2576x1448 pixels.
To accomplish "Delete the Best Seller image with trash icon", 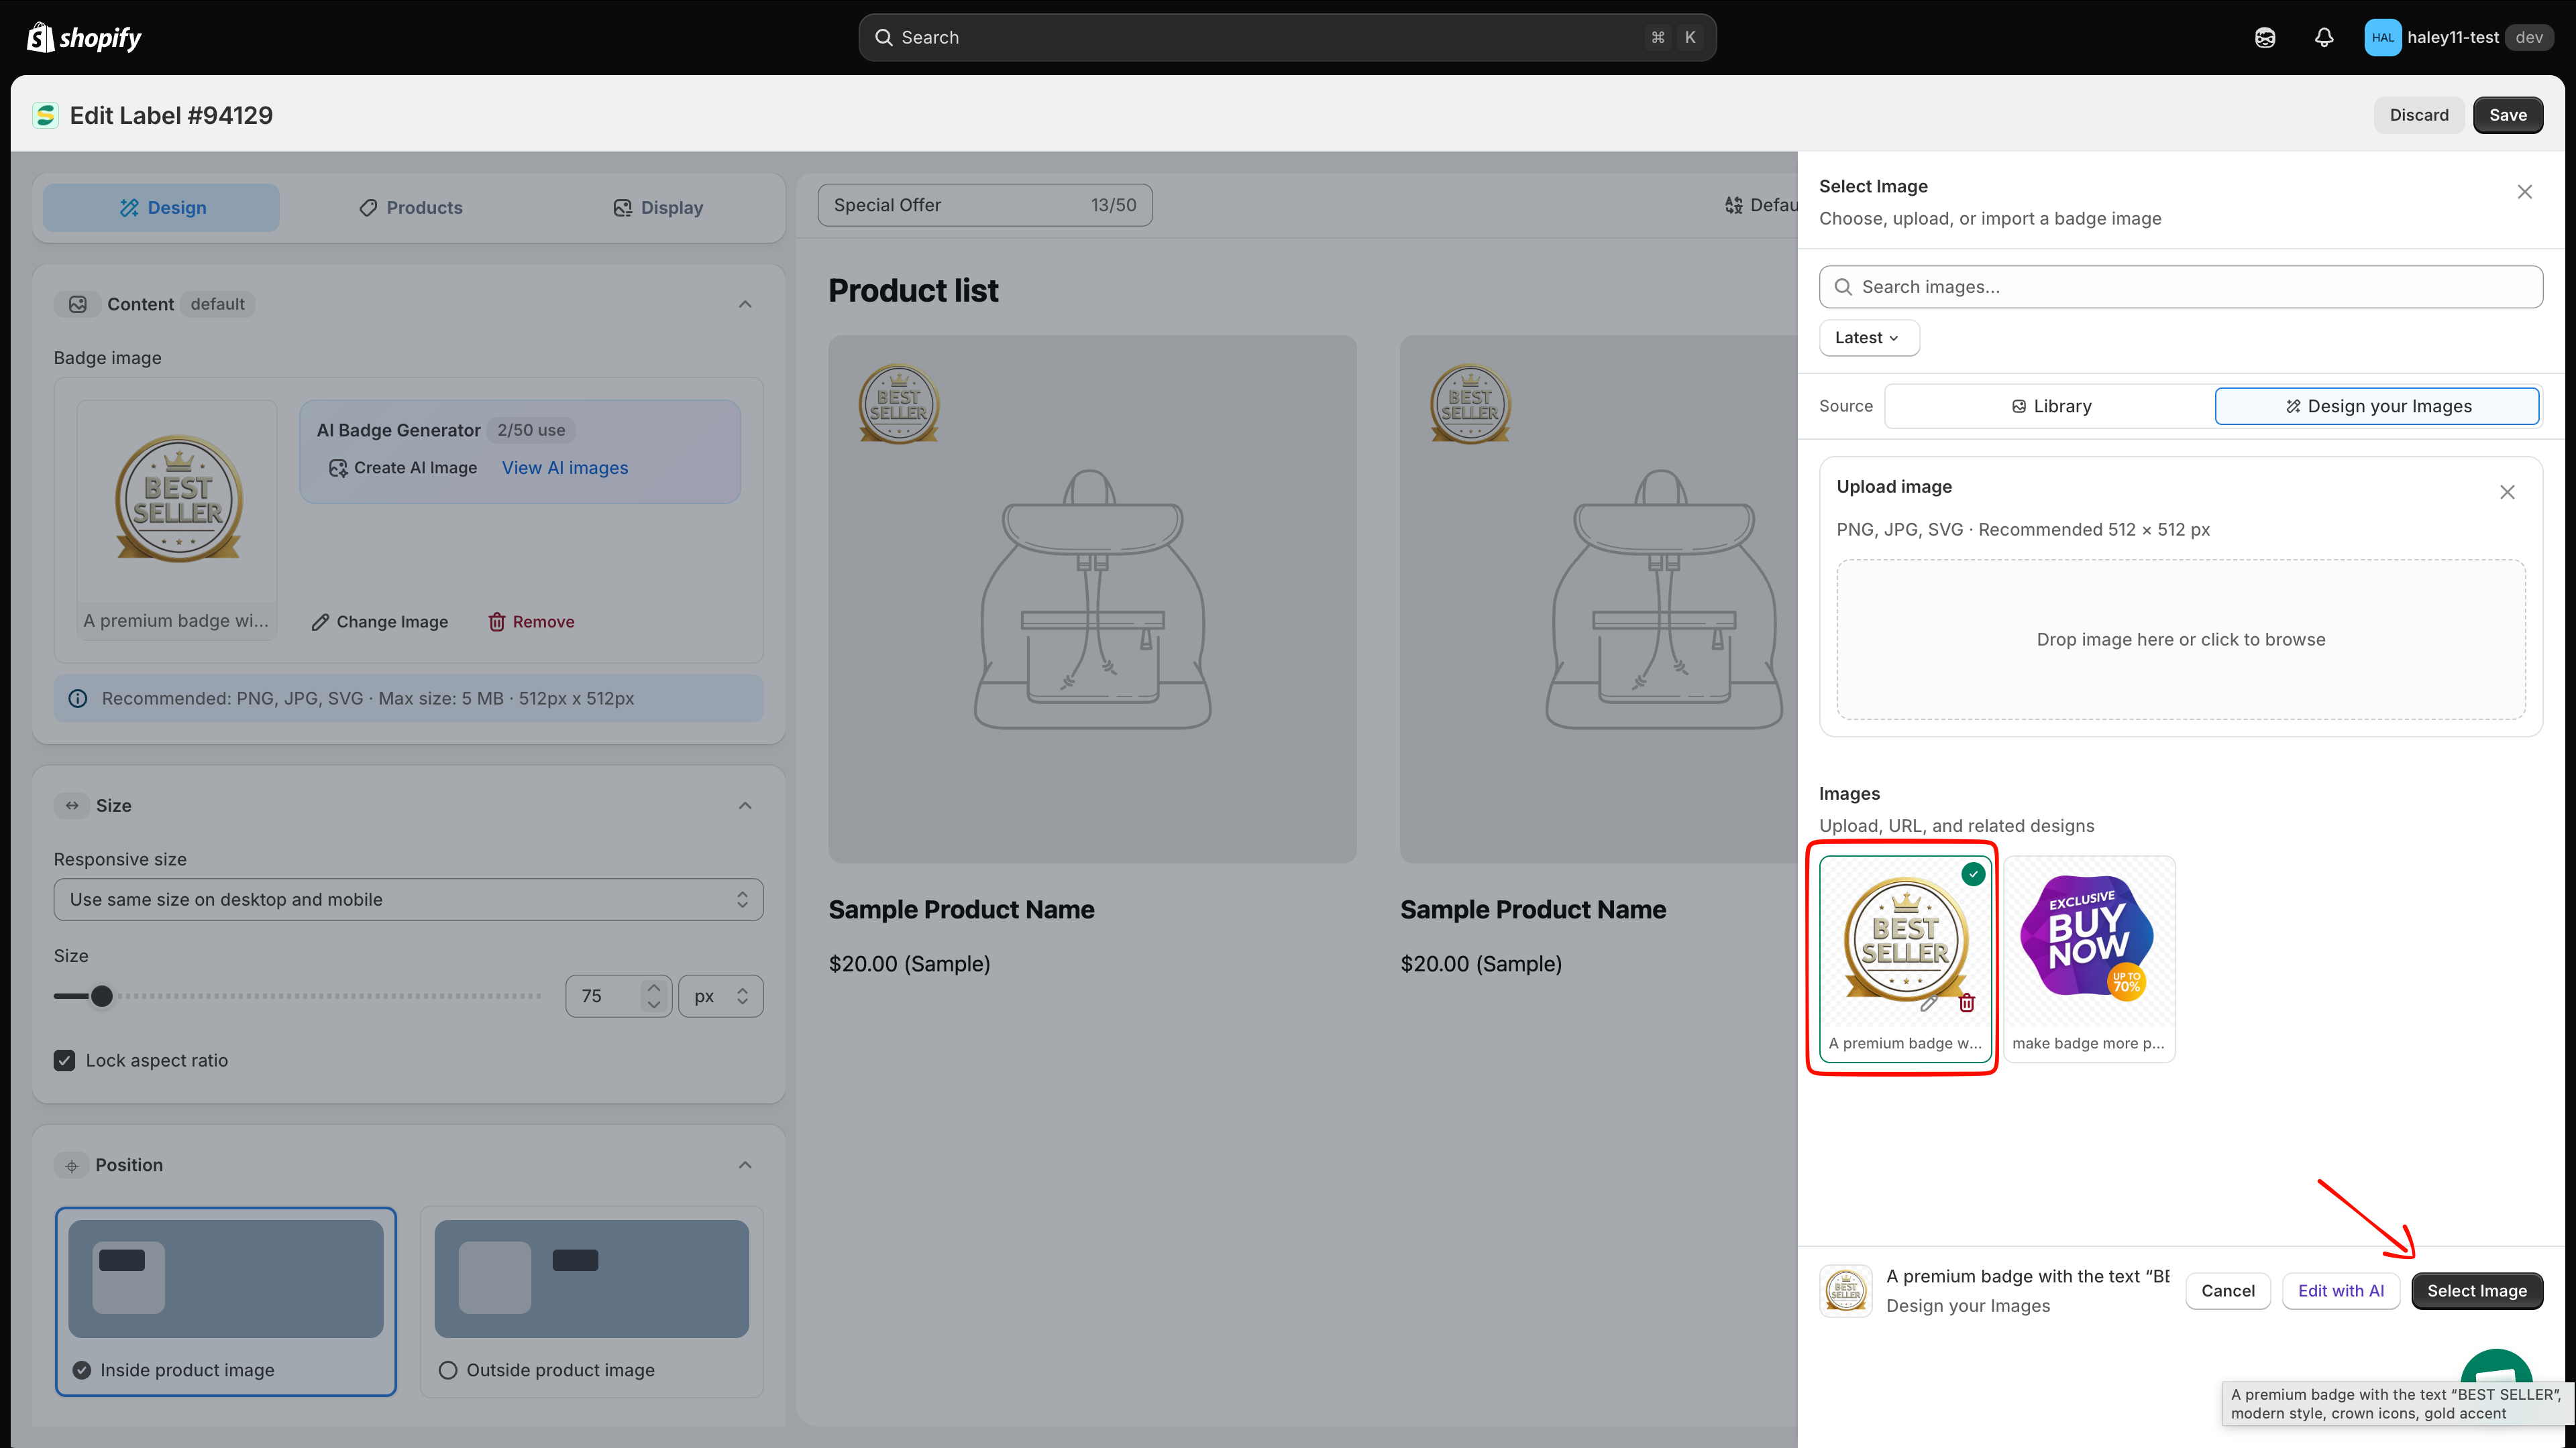I will point(1966,1004).
